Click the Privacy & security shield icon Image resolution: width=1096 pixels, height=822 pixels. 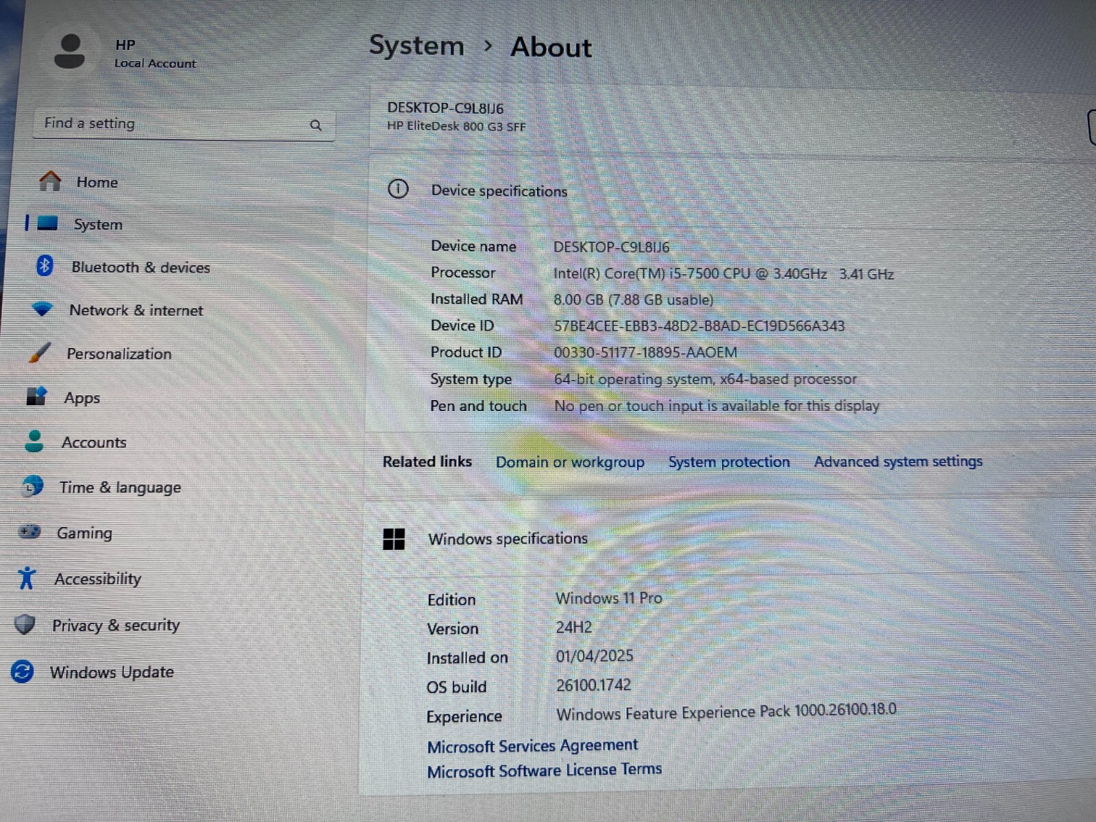click(x=25, y=624)
